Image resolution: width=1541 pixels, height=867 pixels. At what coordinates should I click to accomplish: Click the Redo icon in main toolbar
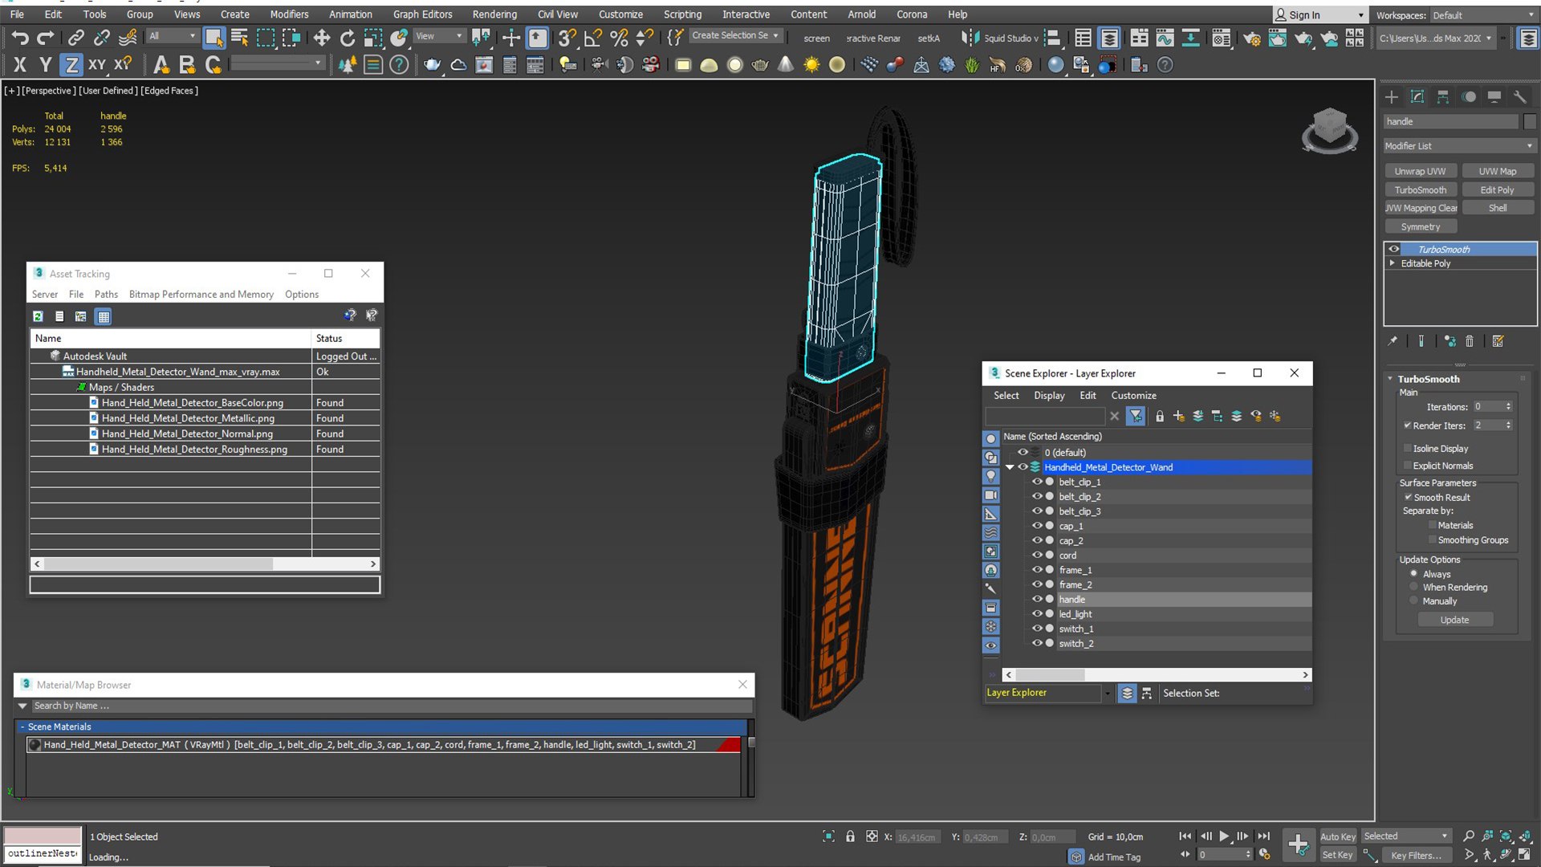coord(46,38)
